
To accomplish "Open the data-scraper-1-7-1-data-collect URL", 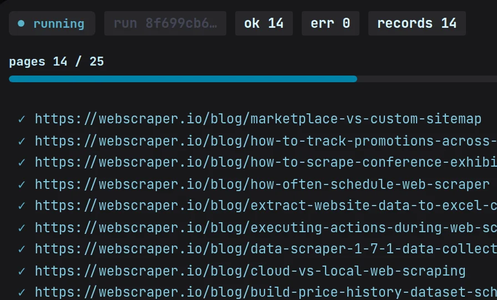I will click(x=266, y=249).
